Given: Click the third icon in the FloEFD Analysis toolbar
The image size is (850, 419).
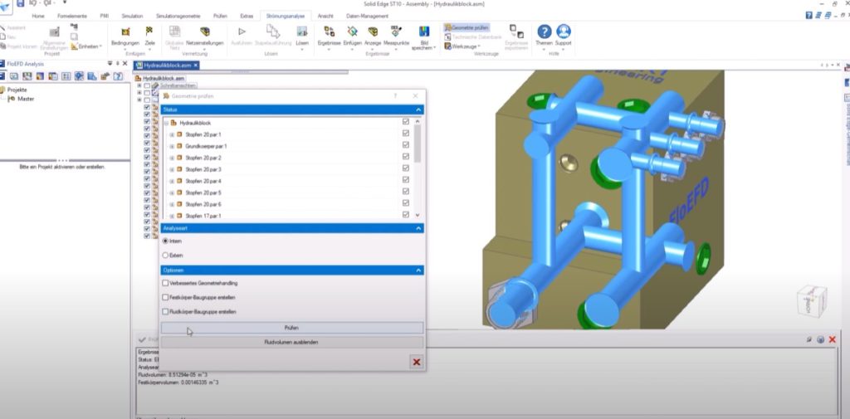Looking at the screenshot, I should (27, 76).
